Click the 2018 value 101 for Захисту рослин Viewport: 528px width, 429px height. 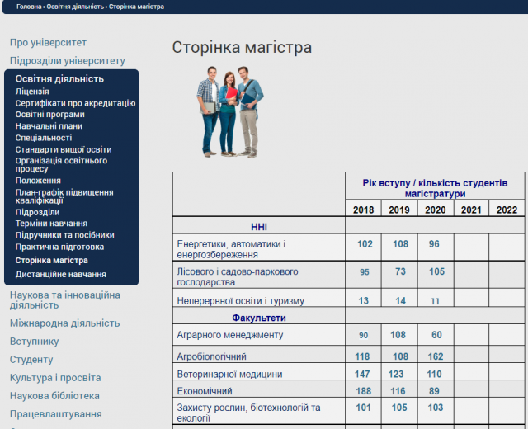363,408
